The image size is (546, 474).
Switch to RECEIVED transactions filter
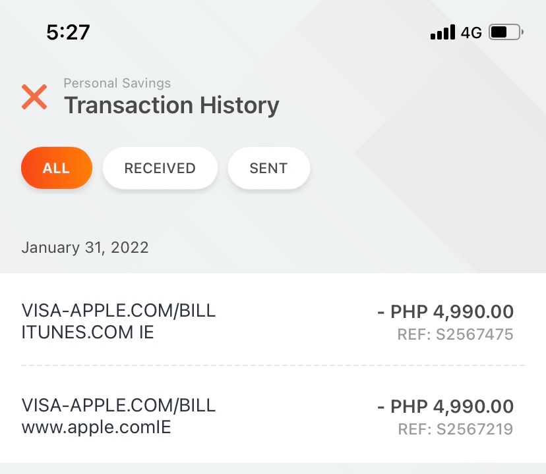click(160, 168)
